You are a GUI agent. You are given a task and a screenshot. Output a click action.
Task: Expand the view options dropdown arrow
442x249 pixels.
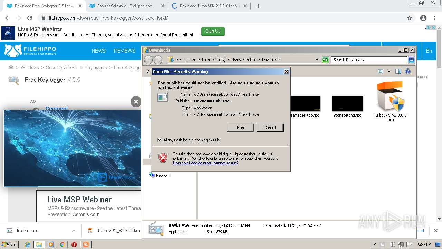[389, 71]
